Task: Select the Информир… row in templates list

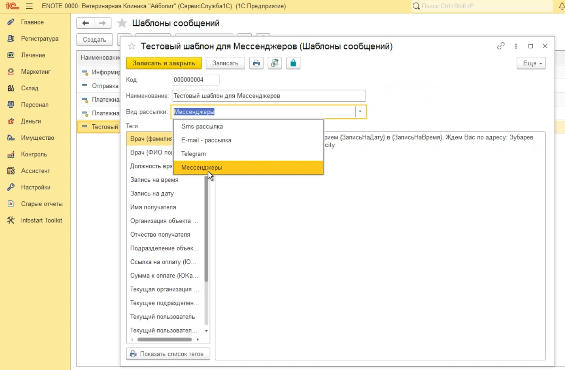Action: click(x=99, y=72)
